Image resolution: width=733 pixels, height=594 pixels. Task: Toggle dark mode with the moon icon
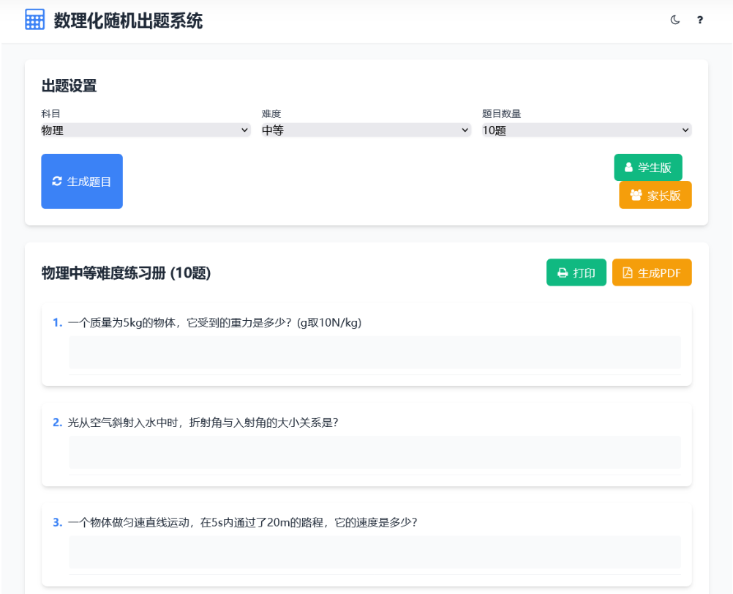pyautogui.click(x=674, y=20)
